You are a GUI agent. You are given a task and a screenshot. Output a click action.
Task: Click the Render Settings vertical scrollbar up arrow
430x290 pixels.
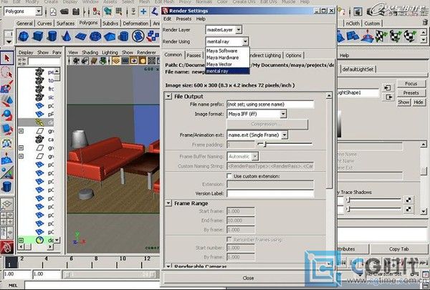pyautogui.click(x=329, y=96)
